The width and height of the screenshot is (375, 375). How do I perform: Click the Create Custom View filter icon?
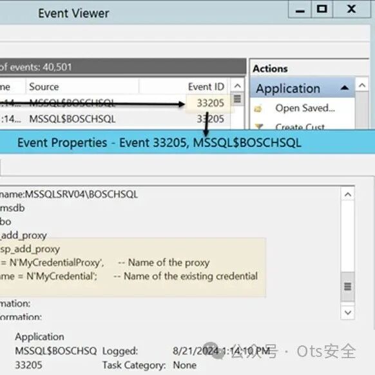258,126
